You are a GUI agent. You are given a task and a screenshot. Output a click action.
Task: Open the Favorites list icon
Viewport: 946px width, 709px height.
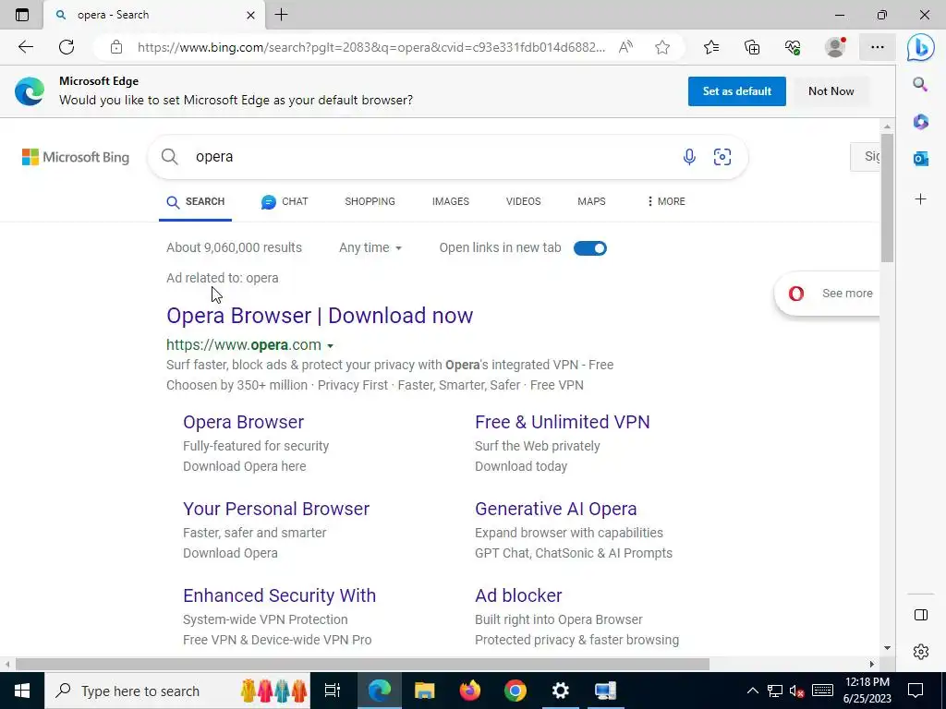[x=711, y=47]
